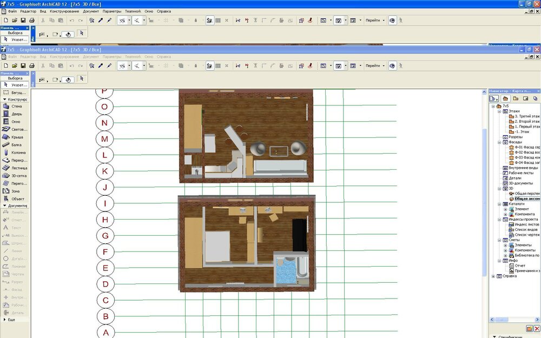Open 2. Второй этаж story in Navigator
This screenshot has width=541, height=338.
pyautogui.click(x=526, y=121)
